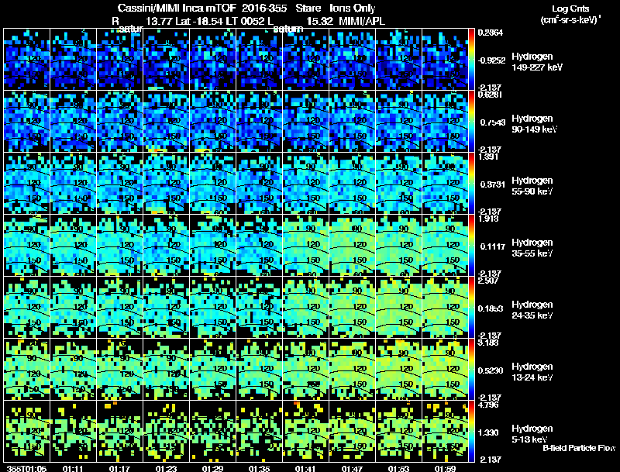Click the '355T01:05' time label

[x=26, y=469]
